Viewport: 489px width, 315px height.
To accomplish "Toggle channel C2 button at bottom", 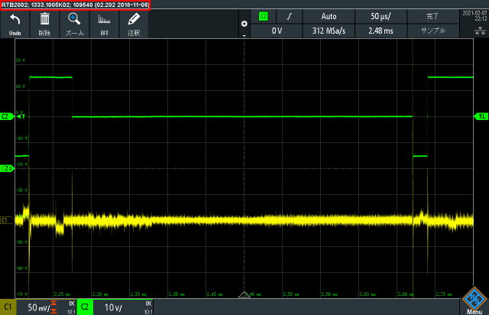I will pyautogui.click(x=85, y=307).
